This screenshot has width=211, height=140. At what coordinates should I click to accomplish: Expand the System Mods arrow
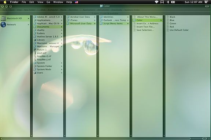click(x=62, y=70)
